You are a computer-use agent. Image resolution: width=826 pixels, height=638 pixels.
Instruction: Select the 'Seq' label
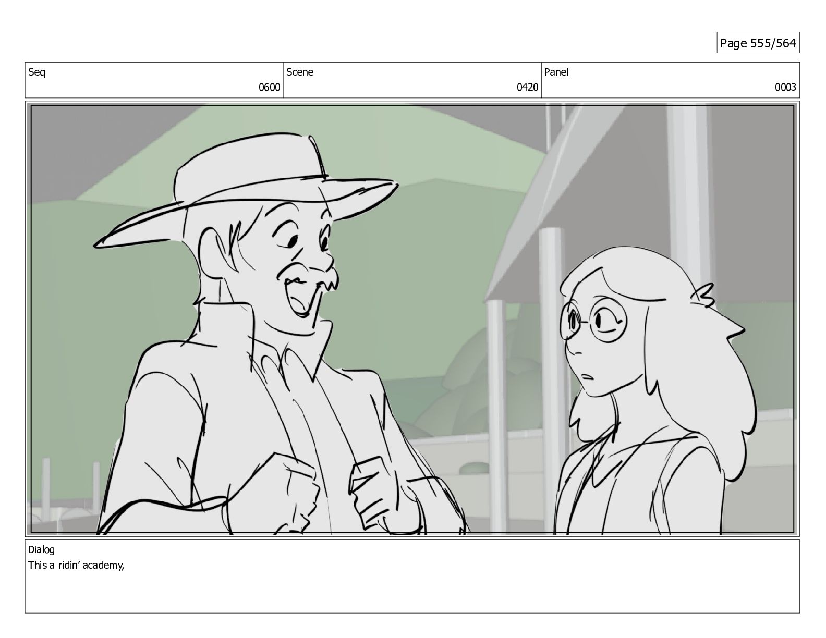[37, 72]
